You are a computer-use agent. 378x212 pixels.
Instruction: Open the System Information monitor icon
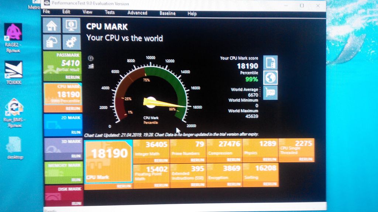(71, 25)
